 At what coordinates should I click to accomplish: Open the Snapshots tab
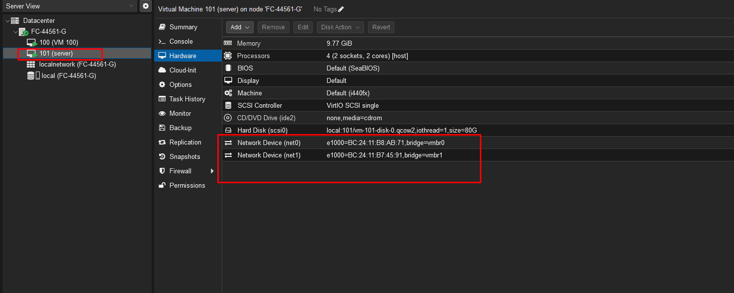pos(187,157)
